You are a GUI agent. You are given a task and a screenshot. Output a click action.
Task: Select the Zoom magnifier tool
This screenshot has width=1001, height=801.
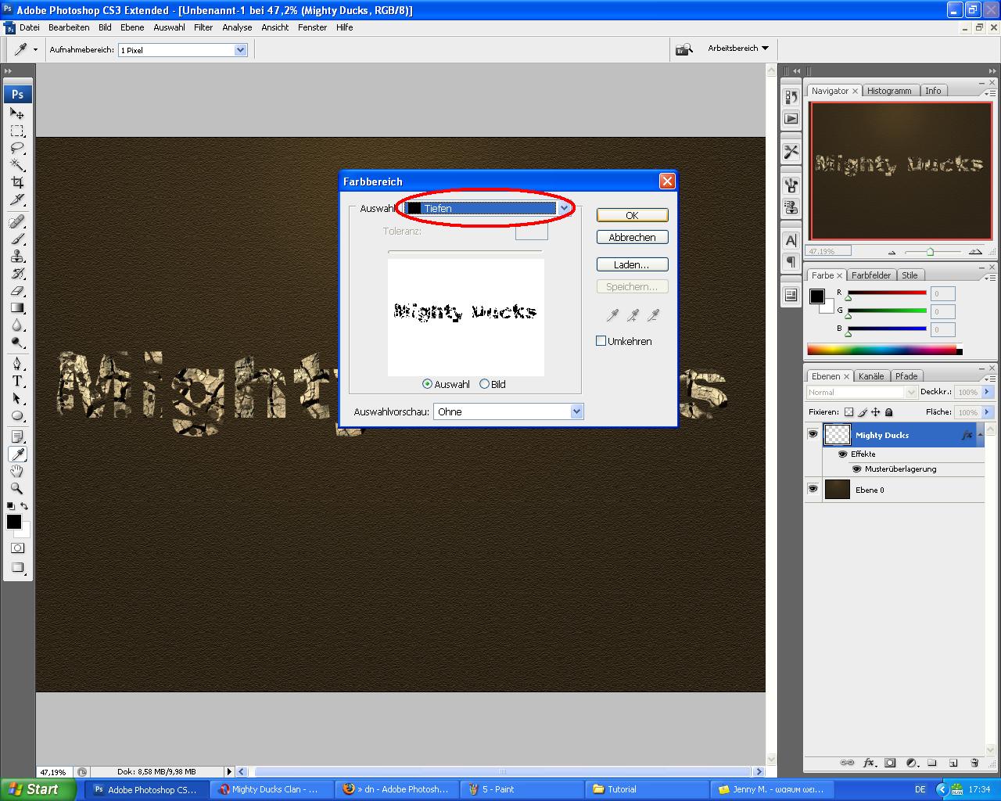coord(16,488)
